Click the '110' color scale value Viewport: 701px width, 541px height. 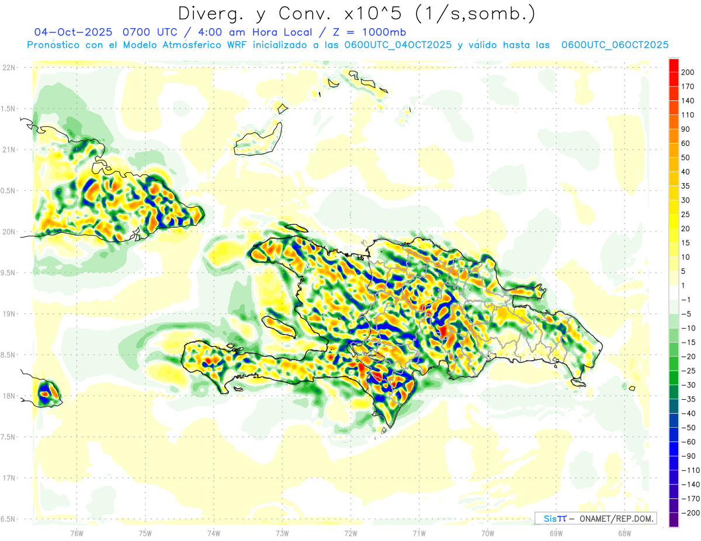(688, 115)
